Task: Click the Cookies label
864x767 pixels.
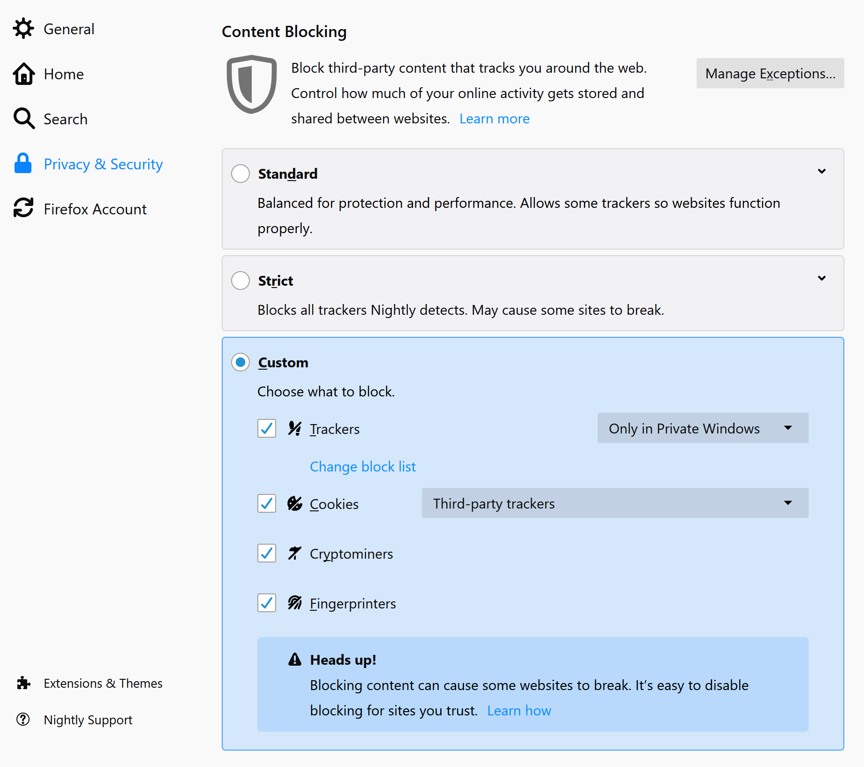Action: click(334, 504)
